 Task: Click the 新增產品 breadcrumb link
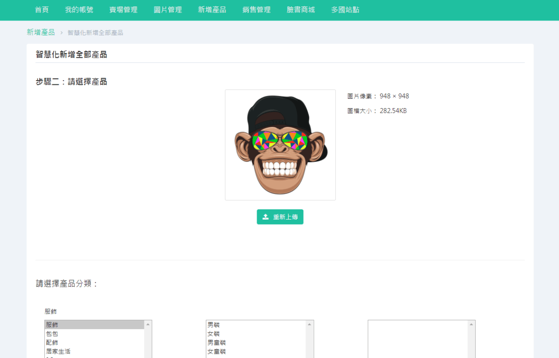pos(41,32)
